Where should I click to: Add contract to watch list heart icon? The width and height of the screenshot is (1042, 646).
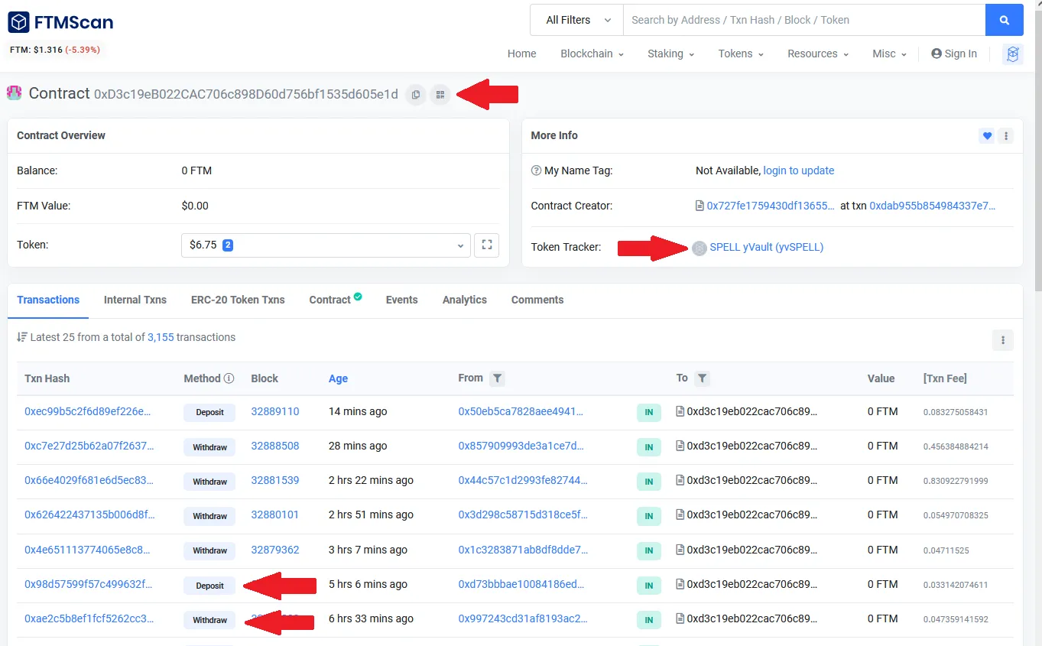(x=987, y=136)
